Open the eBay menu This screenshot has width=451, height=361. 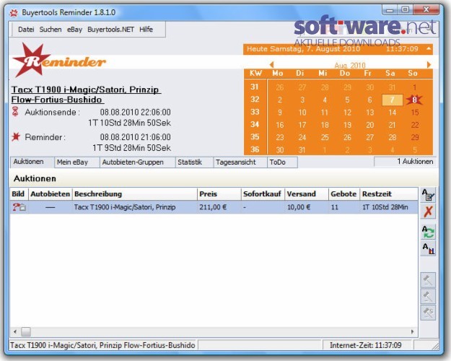pos(74,30)
